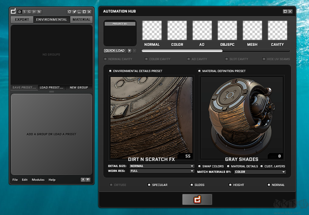
Task: Click the download arrow icon near Help
Action: [x=83, y=180]
